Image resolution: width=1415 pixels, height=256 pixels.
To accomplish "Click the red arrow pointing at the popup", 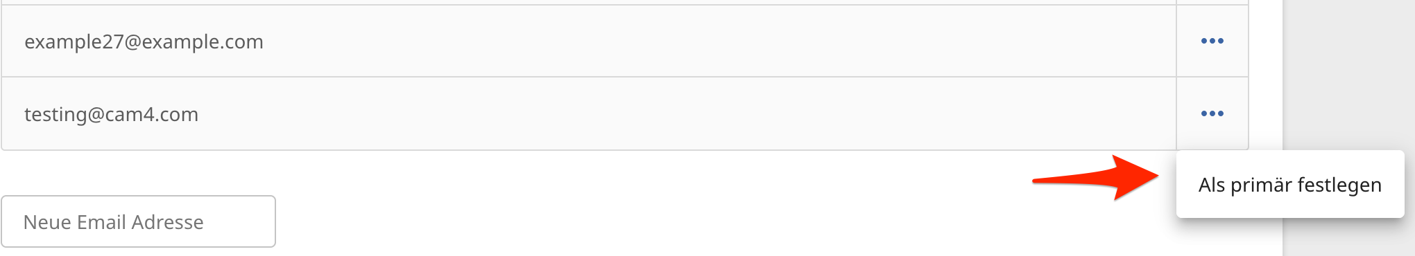I will tap(1096, 178).
